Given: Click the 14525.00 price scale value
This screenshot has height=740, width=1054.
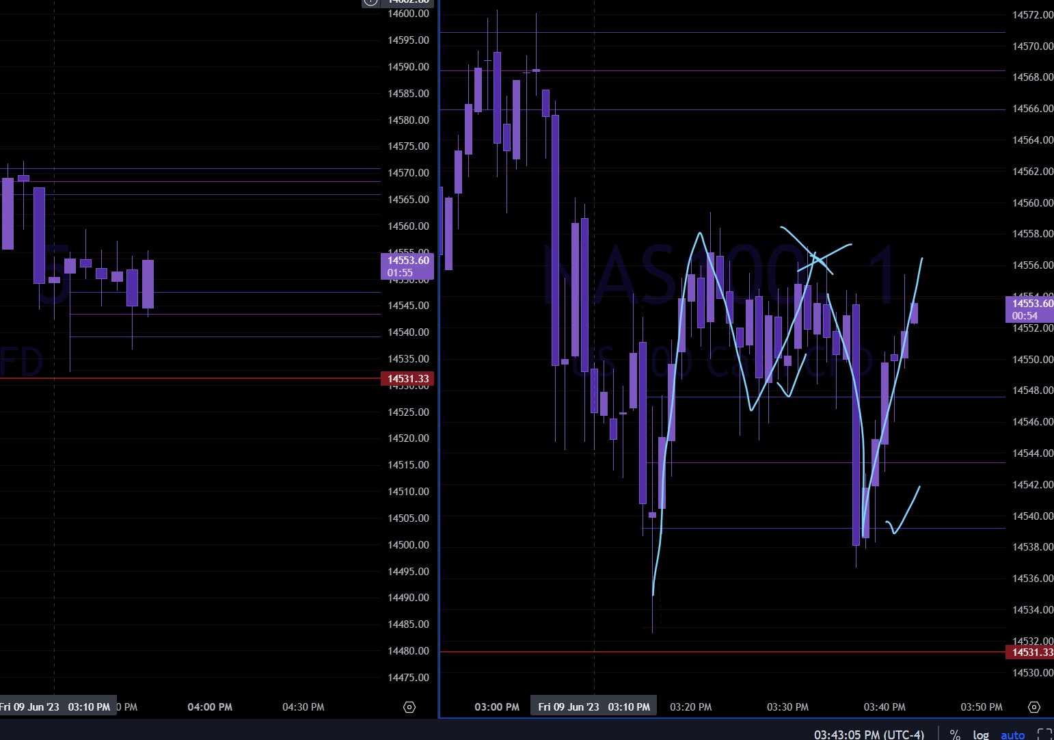Looking at the screenshot, I should point(408,412).
